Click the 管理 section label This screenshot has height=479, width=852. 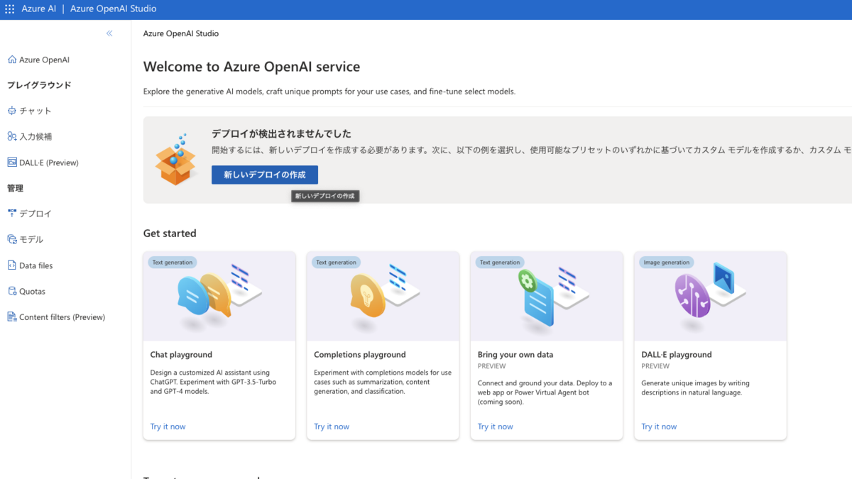pos(15,188)
